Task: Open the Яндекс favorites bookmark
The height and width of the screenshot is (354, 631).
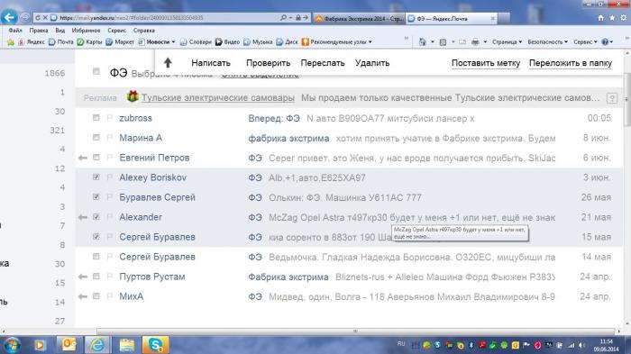Action: click(31, 41)
